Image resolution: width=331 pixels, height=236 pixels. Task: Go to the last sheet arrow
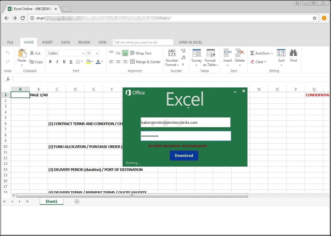pyautogui.click(x=28, y=201)
